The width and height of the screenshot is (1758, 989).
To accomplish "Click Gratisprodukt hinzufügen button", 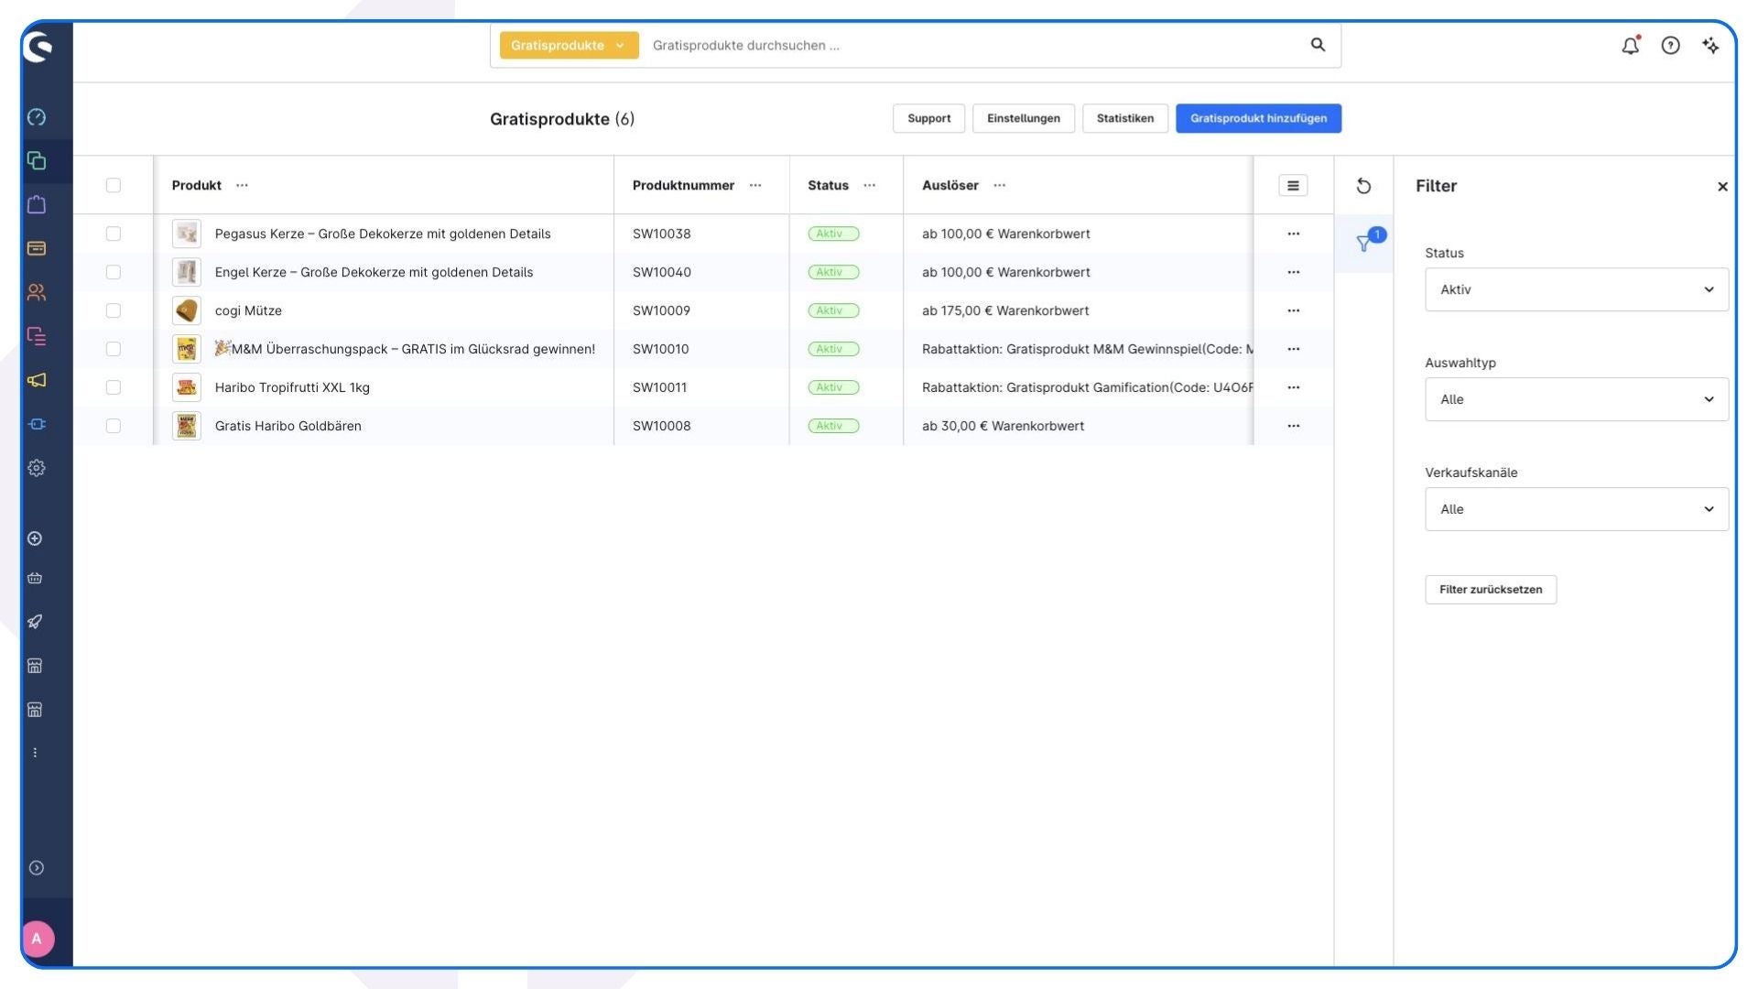I will pyautogui.click(x=1258, y=118).
